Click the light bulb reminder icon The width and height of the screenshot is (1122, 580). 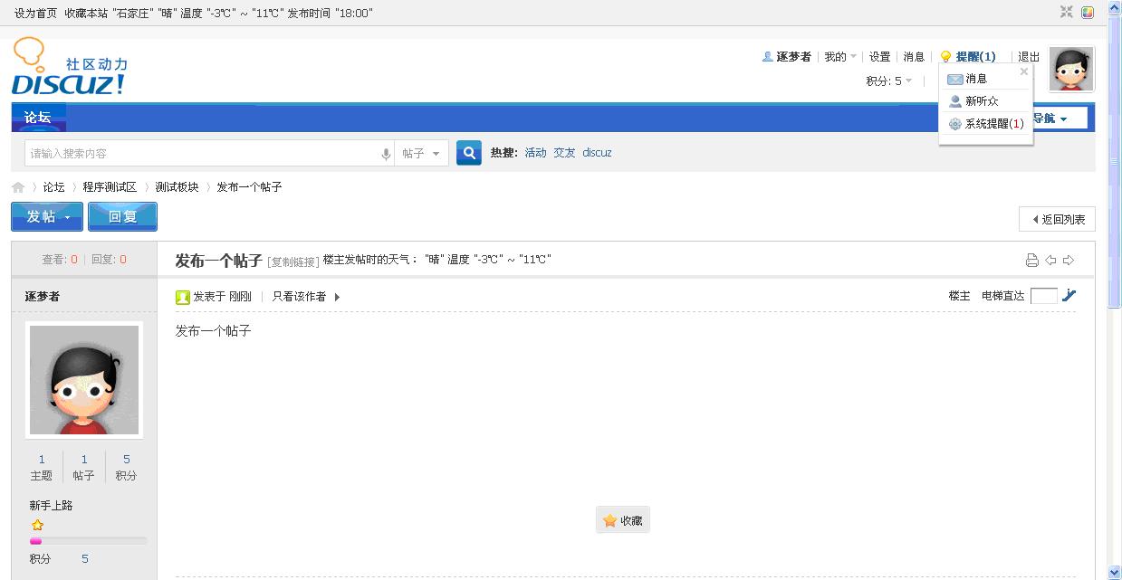[x=946, y=57]
